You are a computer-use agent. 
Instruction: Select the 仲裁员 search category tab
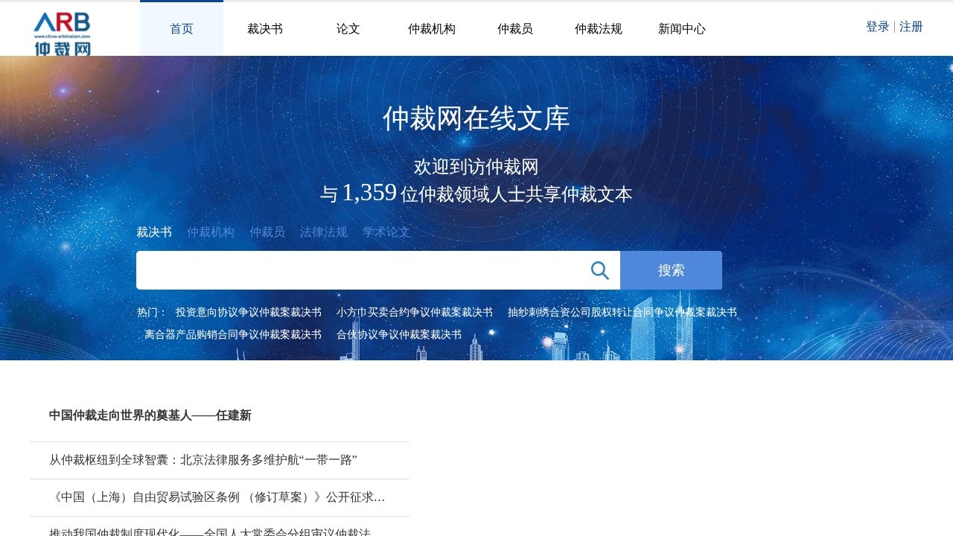coord(267,232)
